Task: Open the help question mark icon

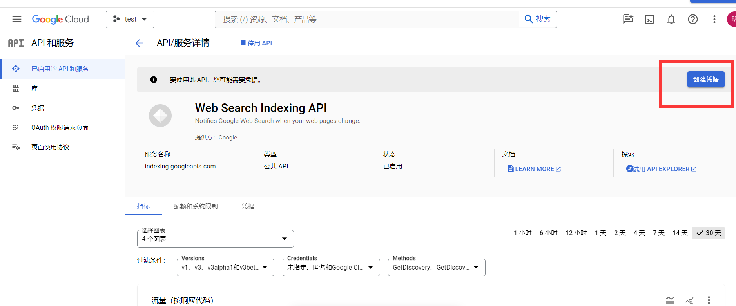Action: click(693, 19)
